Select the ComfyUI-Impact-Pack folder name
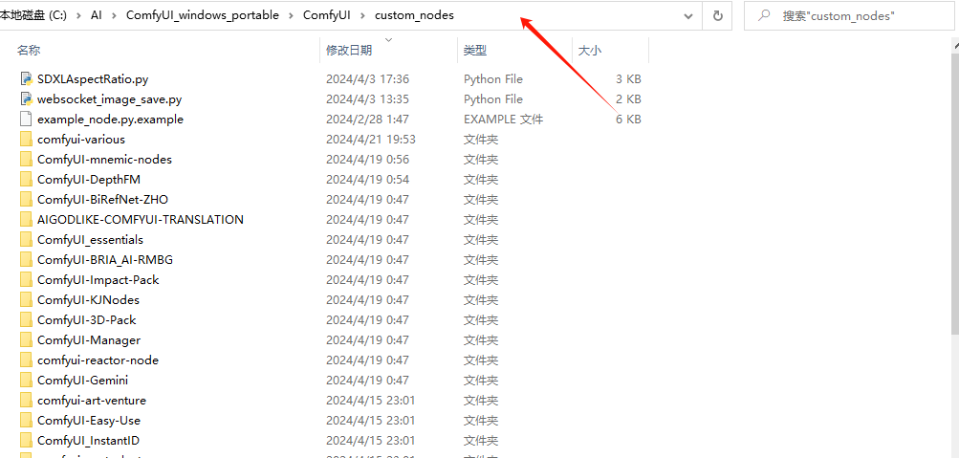959x458 pixels. coord(98,280)
